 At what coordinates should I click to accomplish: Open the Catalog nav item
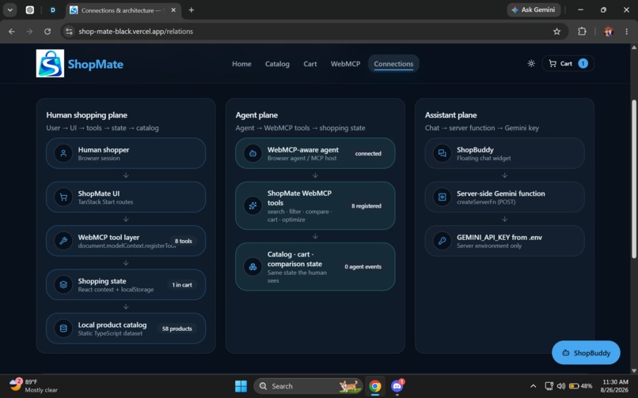click(277, 64)
